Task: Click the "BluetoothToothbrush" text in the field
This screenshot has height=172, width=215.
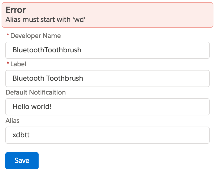Action: point(47,50)
